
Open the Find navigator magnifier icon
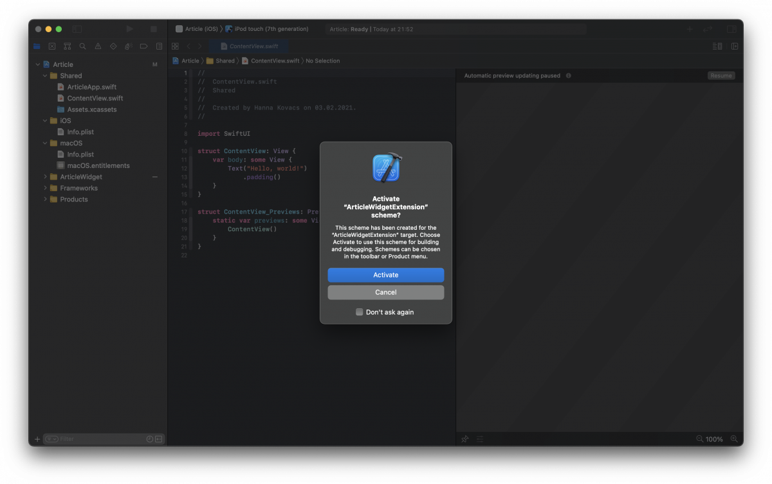[x=82, y=46]
